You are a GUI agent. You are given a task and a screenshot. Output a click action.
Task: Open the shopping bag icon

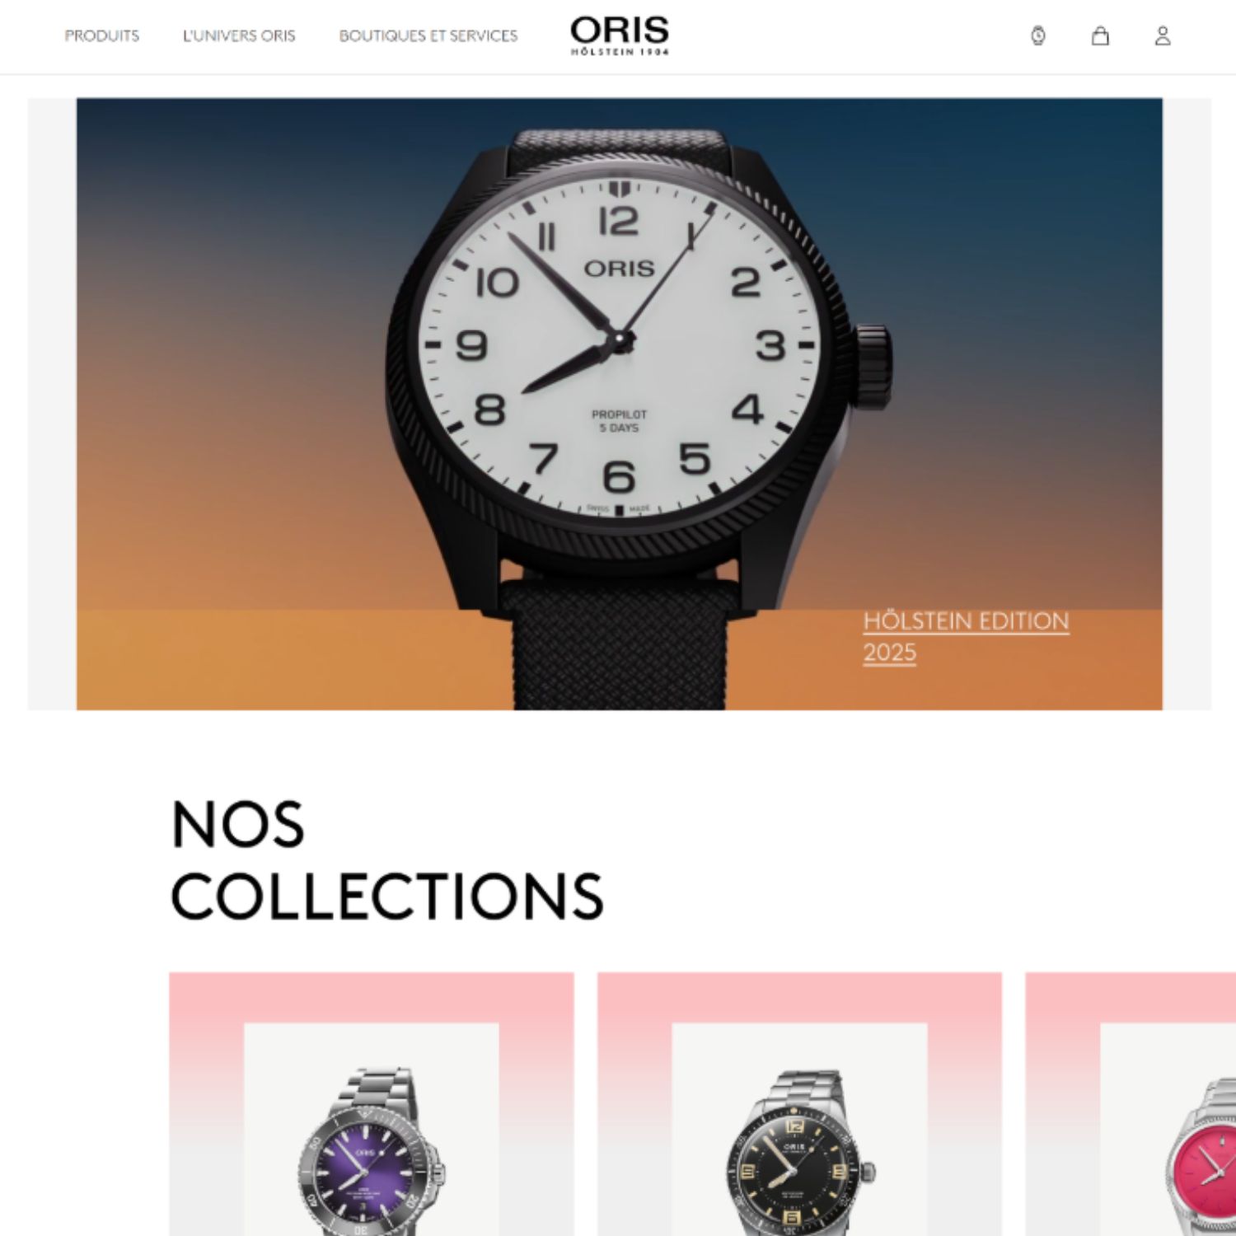coord(1100,36)
